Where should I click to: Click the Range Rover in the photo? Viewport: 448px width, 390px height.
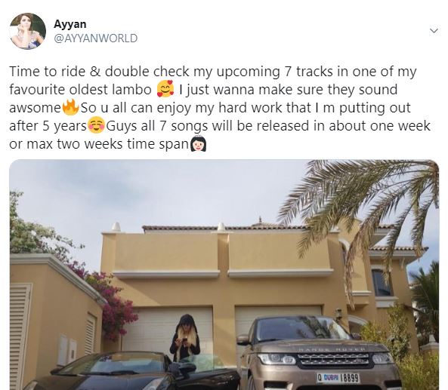pos(320,352)
